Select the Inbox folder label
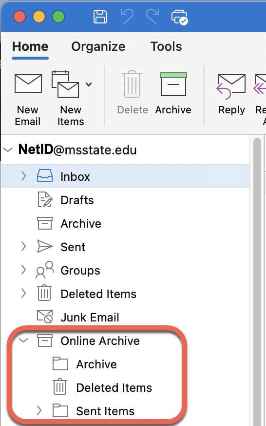This screenshot has height=426, width=266. point(75,176)
